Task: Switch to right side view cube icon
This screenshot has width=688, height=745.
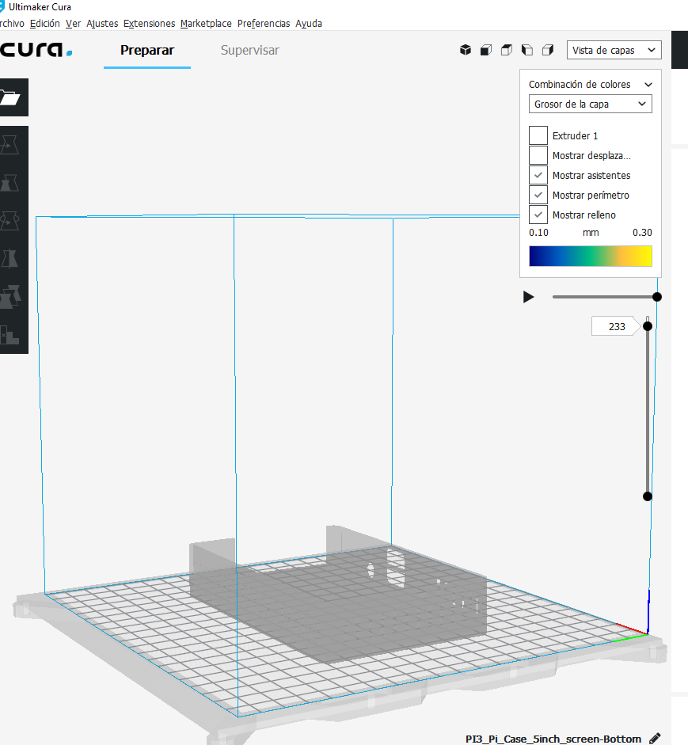Action: tap(548, 50)
